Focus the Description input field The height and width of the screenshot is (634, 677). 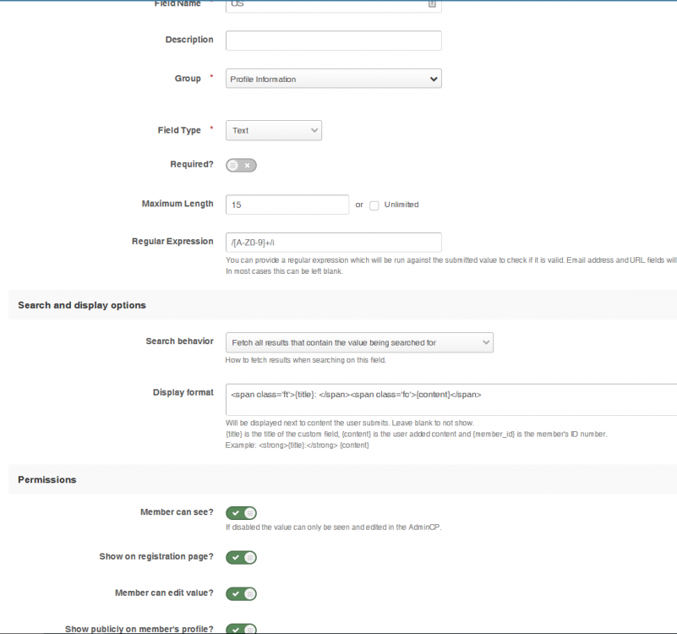[x=333, y=41]
